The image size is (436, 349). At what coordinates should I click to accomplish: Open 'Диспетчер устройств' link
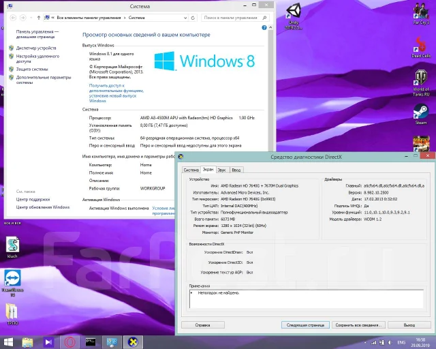pos(36,48)
